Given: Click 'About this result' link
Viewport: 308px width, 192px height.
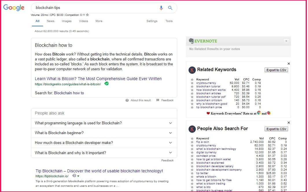Looking at the screenshot, I should pyautogui.click(x=141, y=100).
